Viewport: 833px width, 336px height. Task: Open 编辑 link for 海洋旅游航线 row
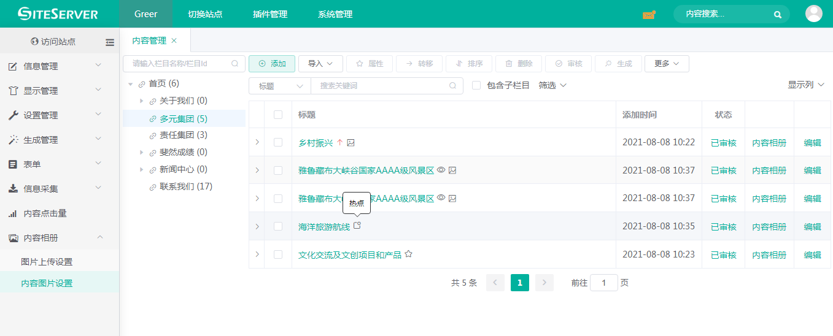click(x=812, y=227)
